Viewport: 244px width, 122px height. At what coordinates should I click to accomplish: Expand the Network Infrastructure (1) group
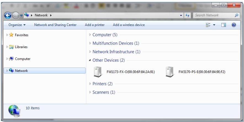click(x=90, y=52)
